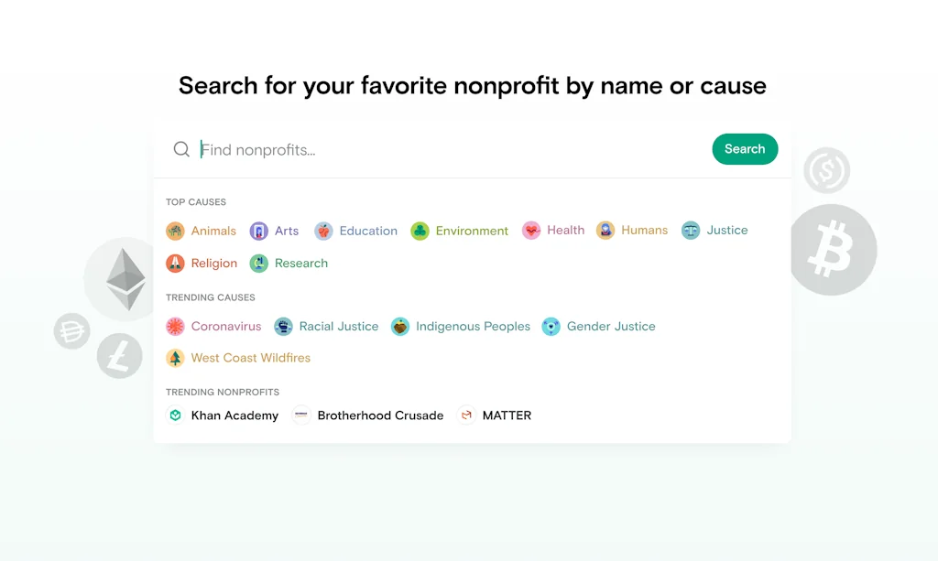
Task: Select the Animals cause paw icon
Action: pos(174,231)
